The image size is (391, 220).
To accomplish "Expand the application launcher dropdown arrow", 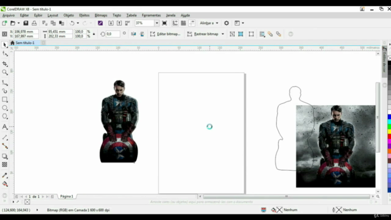I will 243,23.
